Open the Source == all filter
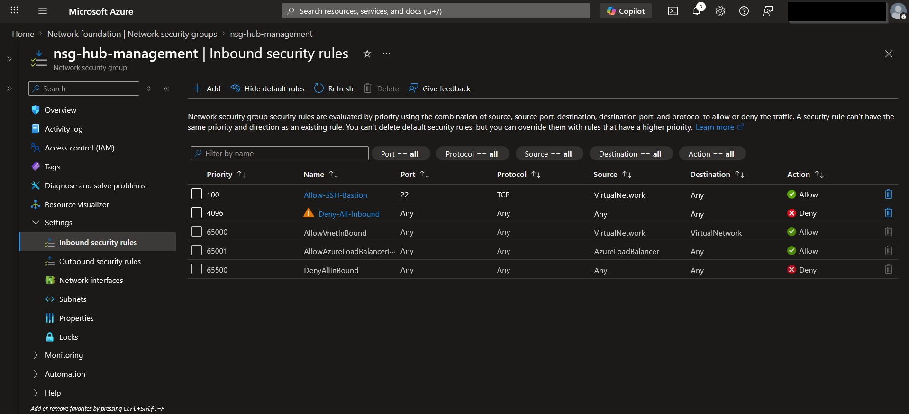This screenshot has height=414, width=909. coord(548,154)
